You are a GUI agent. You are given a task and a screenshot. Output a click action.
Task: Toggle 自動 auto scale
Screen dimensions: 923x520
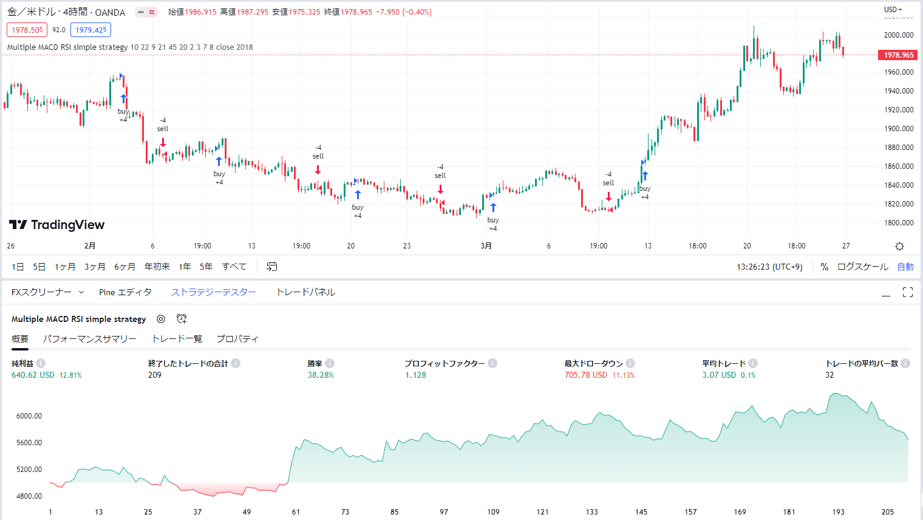click(905, 267)
